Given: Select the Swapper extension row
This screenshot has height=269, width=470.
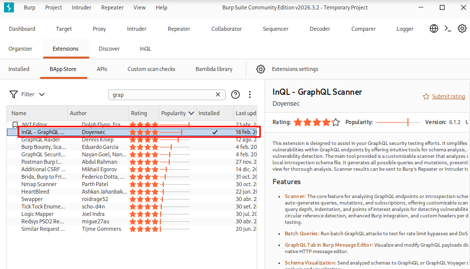Looking at the screenshot, I should 132,199.
